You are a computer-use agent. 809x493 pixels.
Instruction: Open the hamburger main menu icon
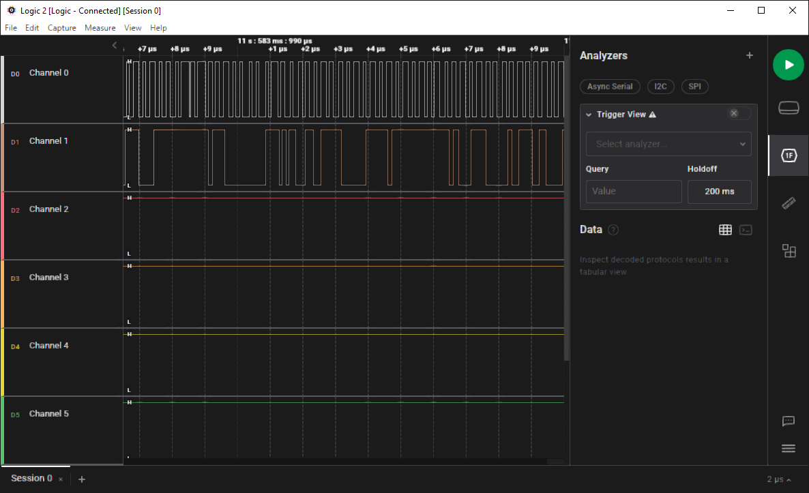(x=789, y=448)
